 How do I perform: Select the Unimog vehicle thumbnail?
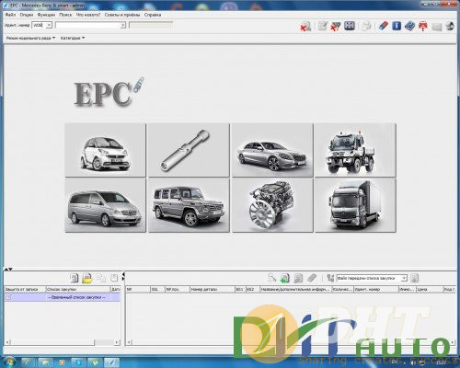pyautogui.click(x=355, y=150)
